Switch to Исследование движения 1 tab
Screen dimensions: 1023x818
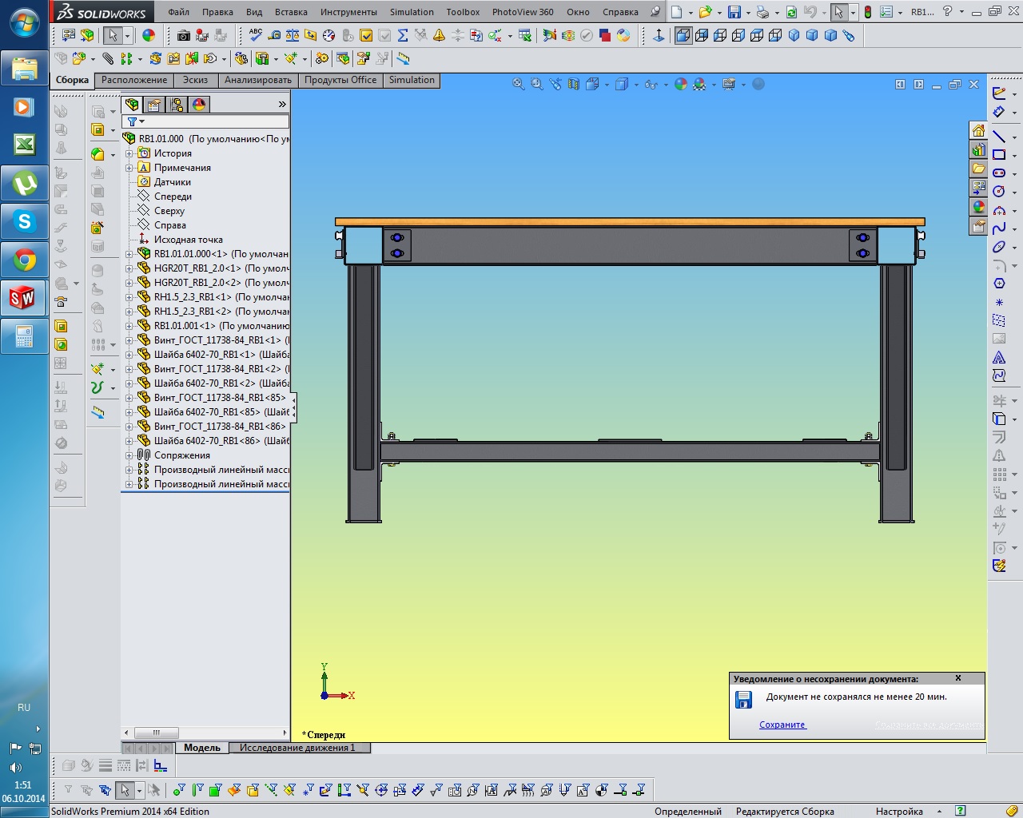click(x=297, y=748)
